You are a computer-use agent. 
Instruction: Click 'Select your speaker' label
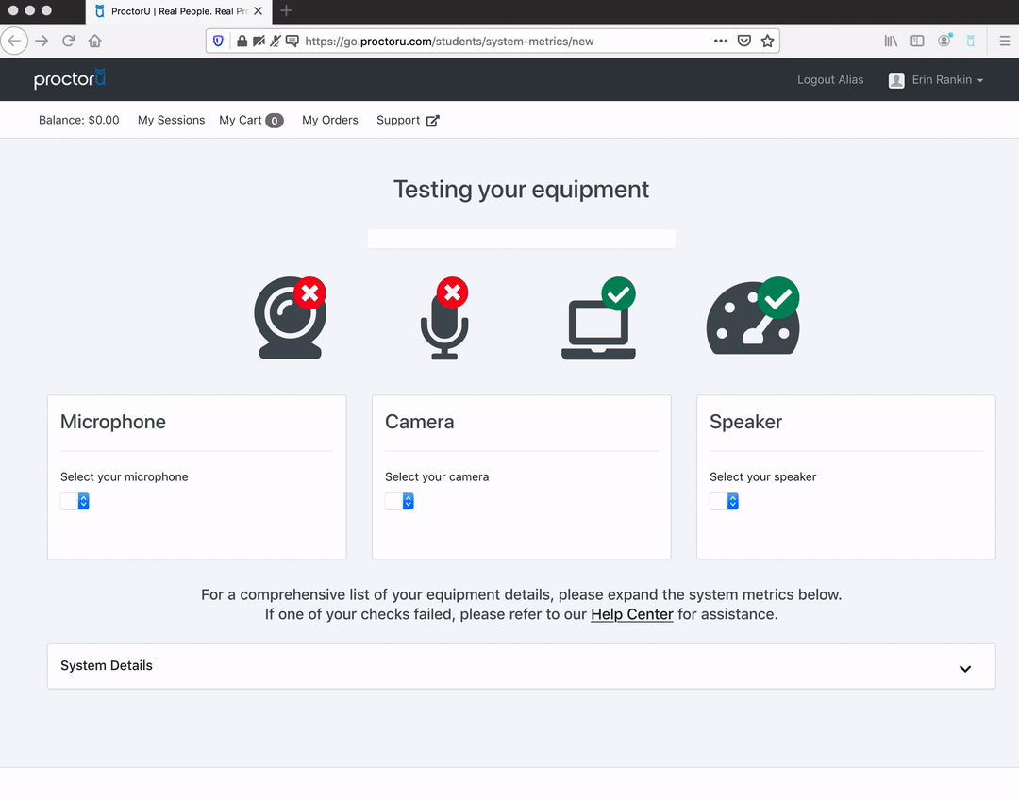tap(763, 476)
